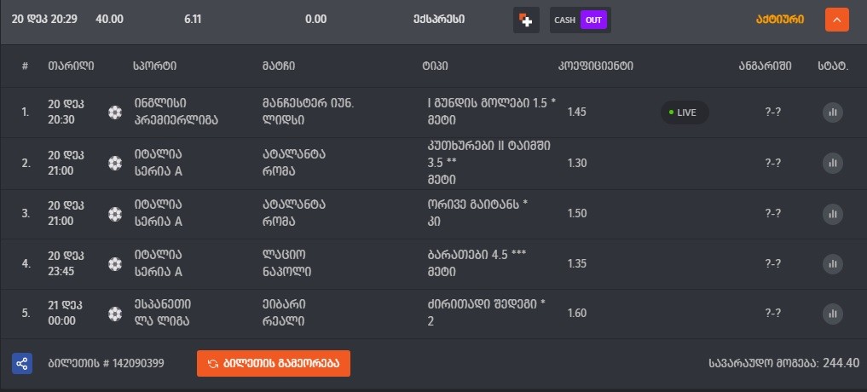The height and width of the screenshot is (392, 867).
Task: Click the სპორტი column header
Action: point(155,66)
